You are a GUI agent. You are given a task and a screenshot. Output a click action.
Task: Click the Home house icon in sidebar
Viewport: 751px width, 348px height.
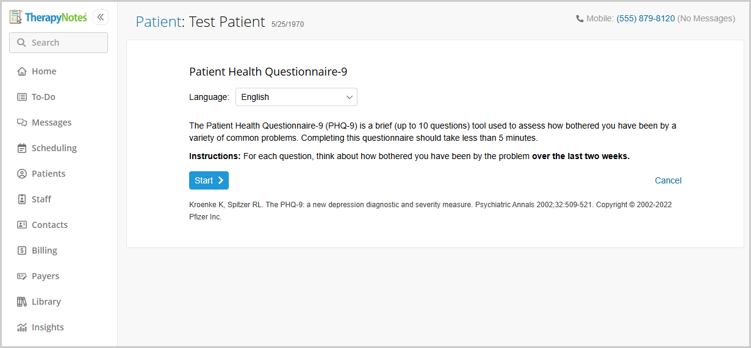pyautogui.click(x=22, y=71)
